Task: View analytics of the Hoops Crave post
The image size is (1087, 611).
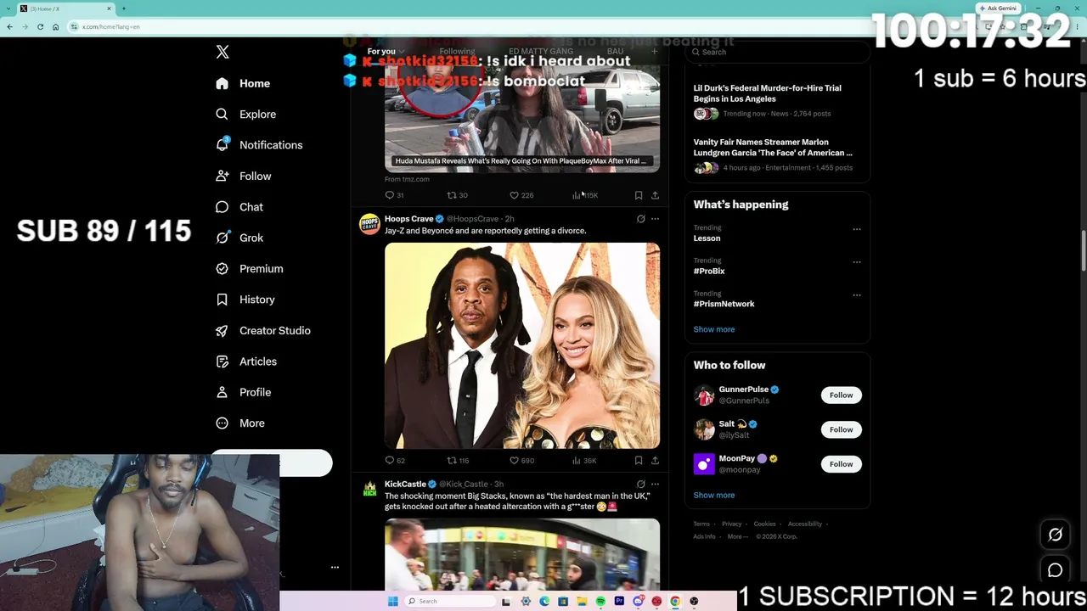Action: [x=584, y=461]
